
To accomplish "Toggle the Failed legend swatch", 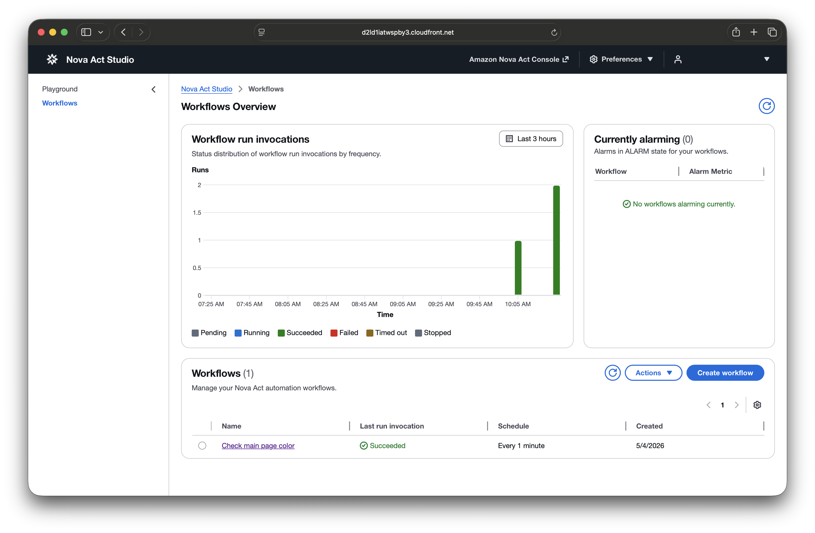I will click(x=334, y=333).
